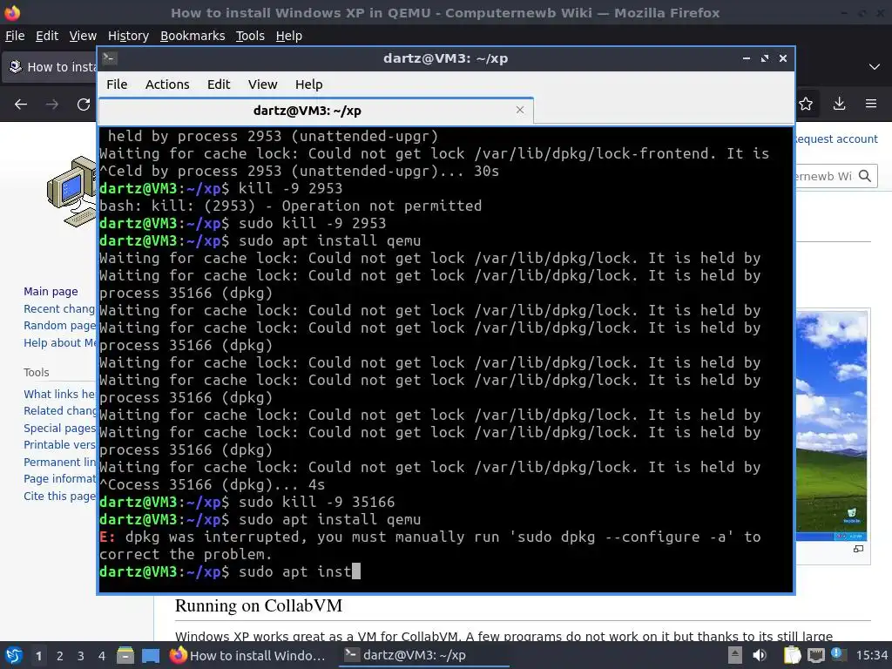The image size is (892, 669).
Task: Activate the dartz@VM3 terminal taskbar entry
Action: tap(424, 655)
